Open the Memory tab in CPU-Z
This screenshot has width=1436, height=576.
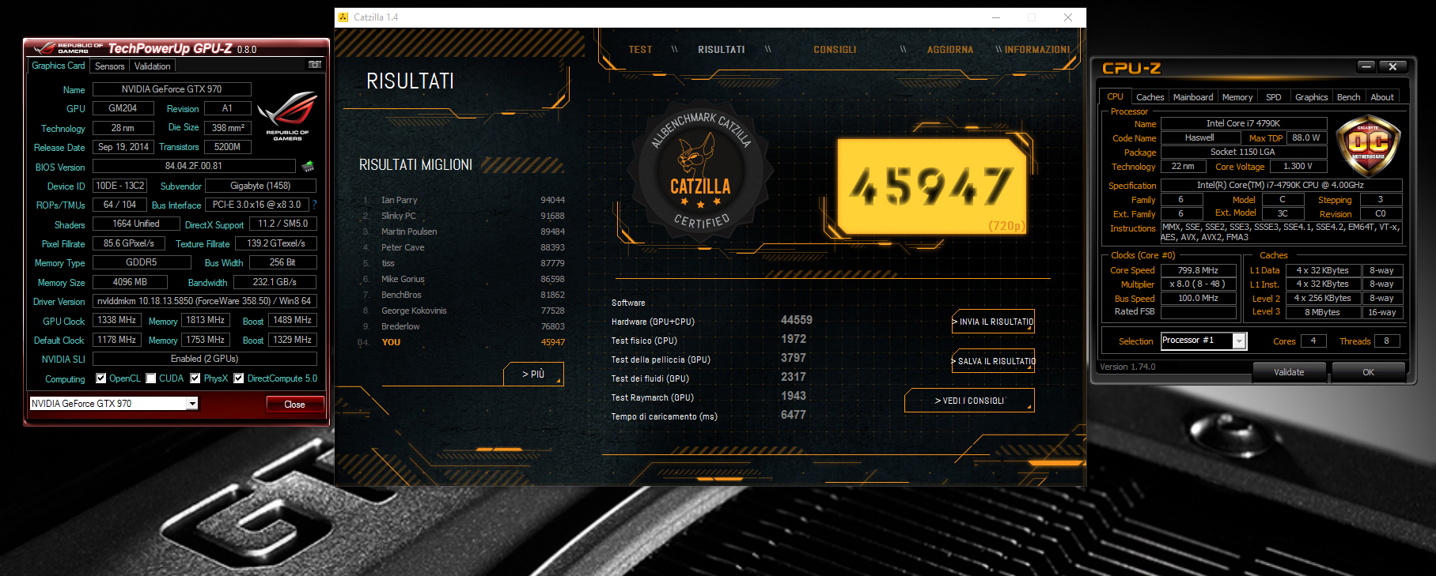1237,97
